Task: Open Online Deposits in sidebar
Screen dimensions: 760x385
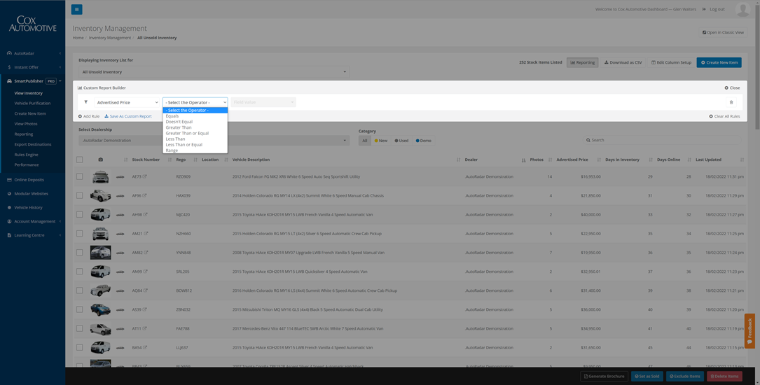Action: click(x=29, y=180)
